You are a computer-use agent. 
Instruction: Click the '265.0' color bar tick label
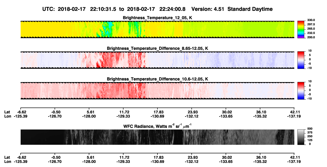click(x=311, y=29)
